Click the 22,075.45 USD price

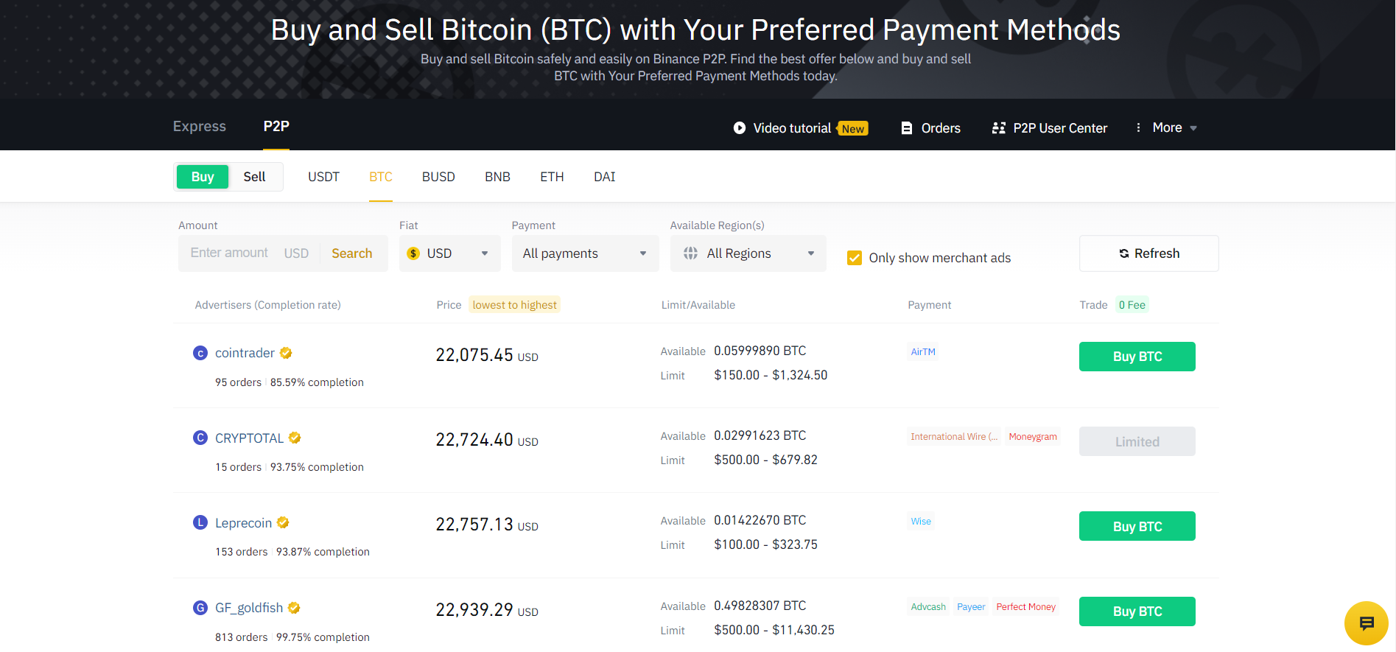click(487, 355)
